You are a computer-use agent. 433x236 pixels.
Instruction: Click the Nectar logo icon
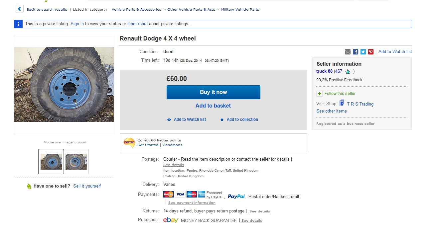pyautogui.click(x=129, y=143)
